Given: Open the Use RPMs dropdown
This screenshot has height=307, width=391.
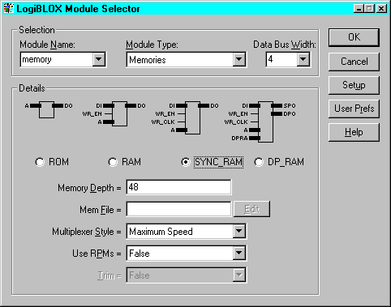Looking at the screenshot, I should [239, 254].
